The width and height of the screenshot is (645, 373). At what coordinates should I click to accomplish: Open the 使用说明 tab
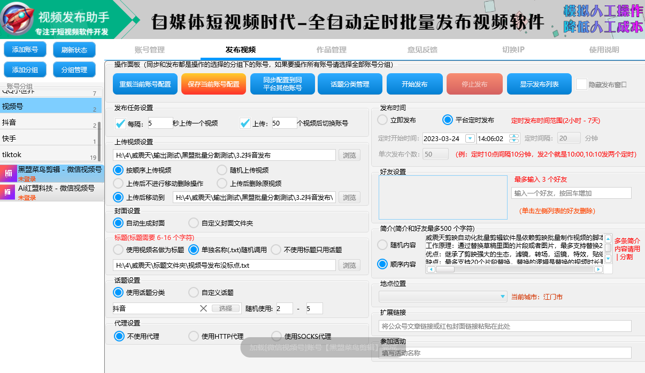[x=604, y=50]
